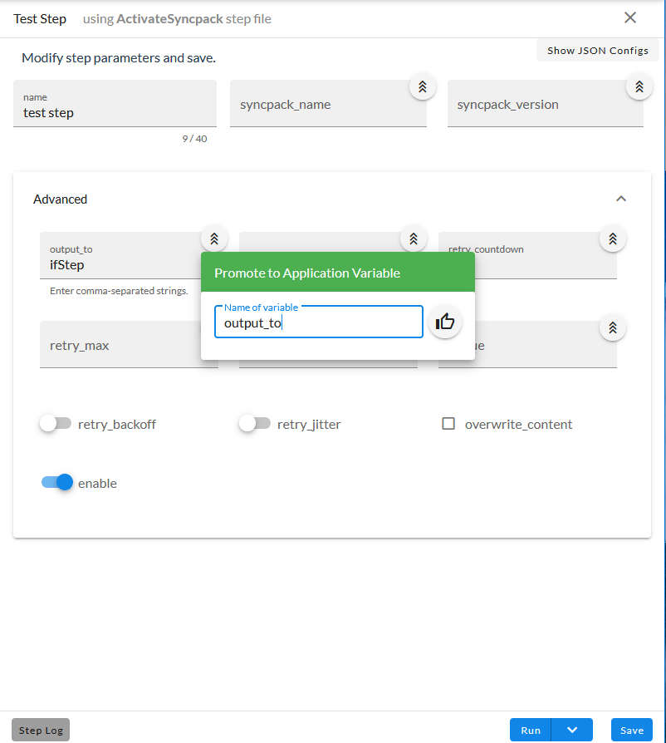Click the promote icon for syncpack_version

[639, 86]
